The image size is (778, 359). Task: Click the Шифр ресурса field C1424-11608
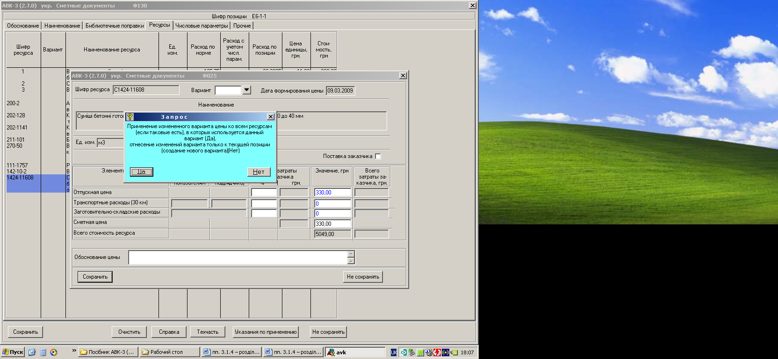pos(146,90)
